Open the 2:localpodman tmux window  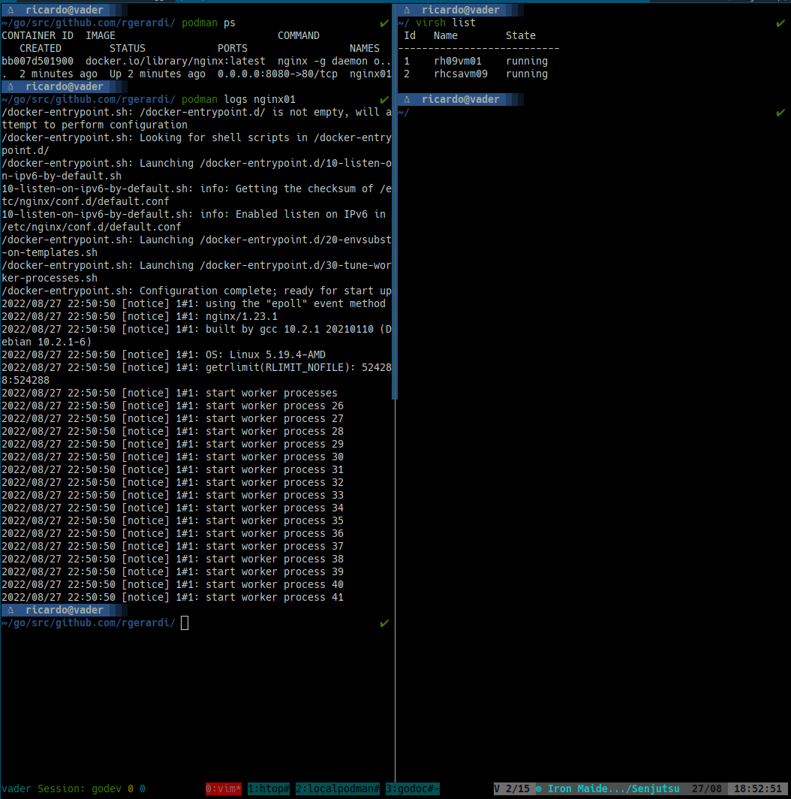click(x=338, y=788)
